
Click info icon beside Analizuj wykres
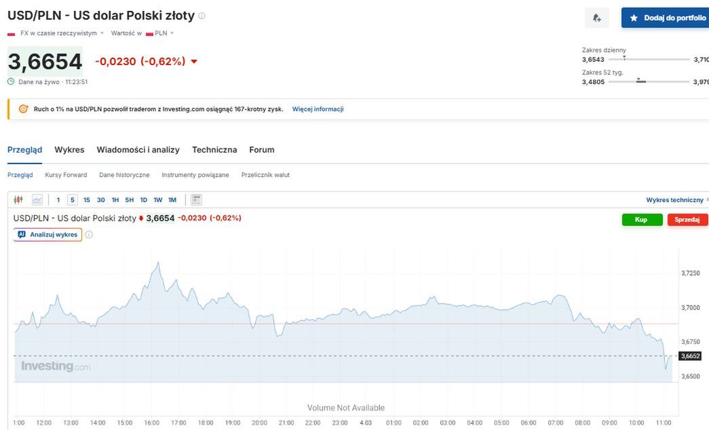pyautogui.click(x=89, y=235)
